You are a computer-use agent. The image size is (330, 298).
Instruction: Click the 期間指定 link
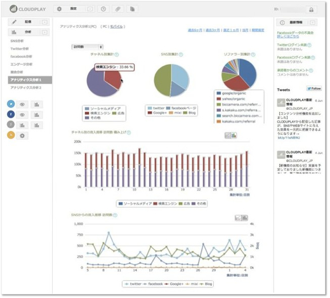(x=258, y=30)
